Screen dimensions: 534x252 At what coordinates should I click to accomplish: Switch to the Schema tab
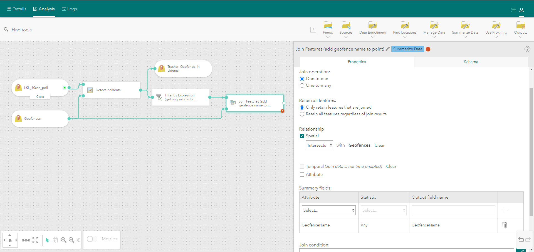click(471, 62)
